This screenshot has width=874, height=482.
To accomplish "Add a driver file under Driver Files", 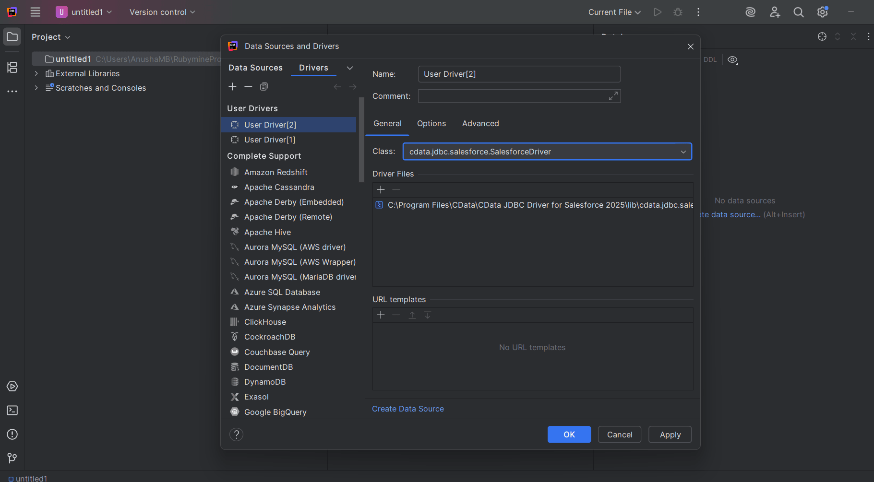I will (381, 189).
